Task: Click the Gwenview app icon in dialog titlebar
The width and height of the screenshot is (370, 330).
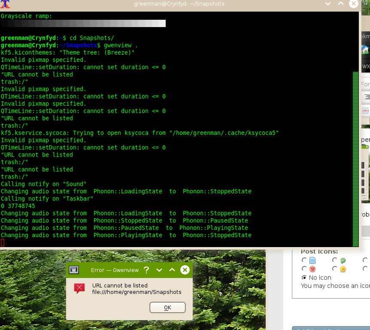Action: click(74, 270)
